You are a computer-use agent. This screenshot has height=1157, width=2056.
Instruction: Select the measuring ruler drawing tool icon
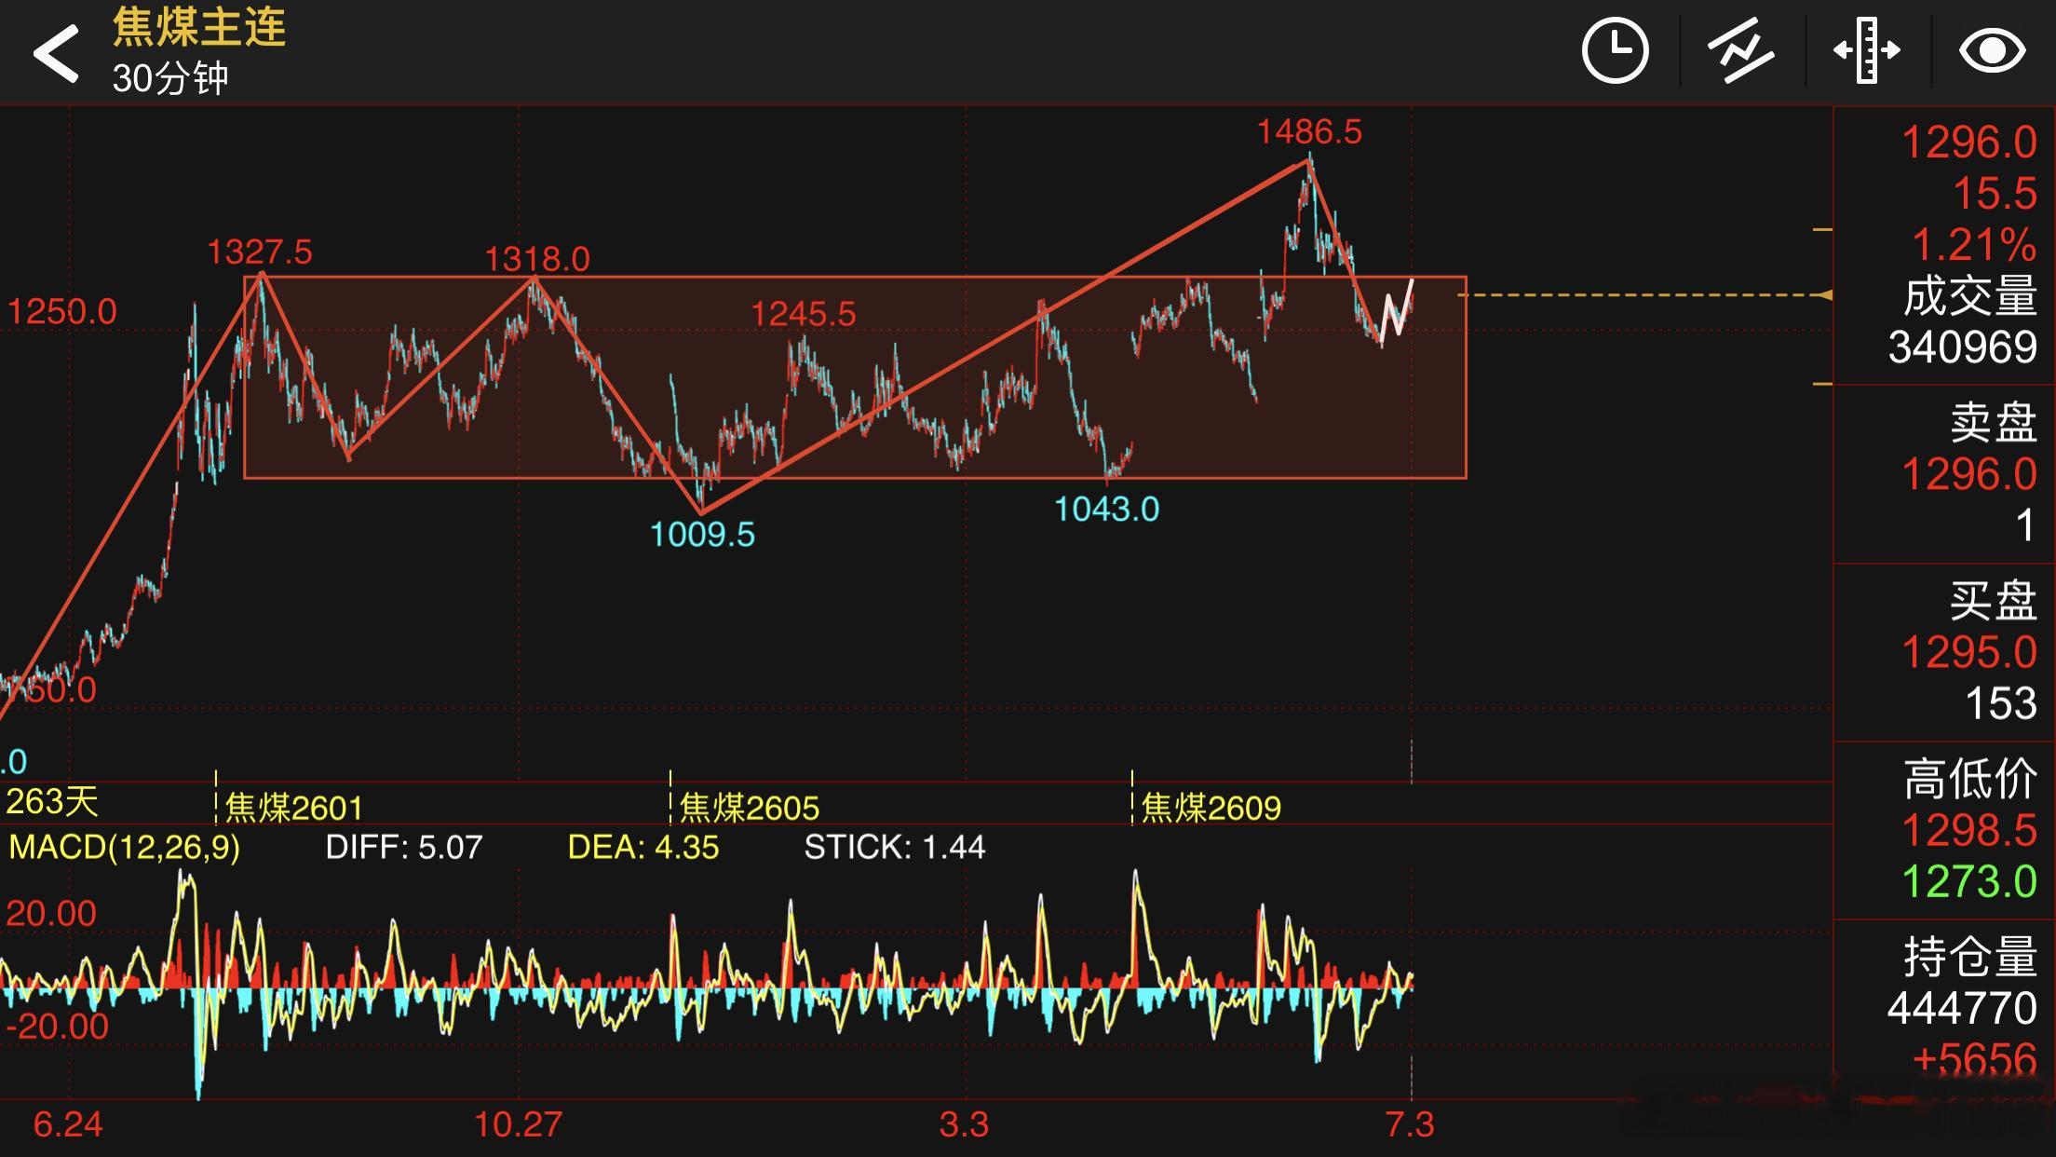[1867, 50]
